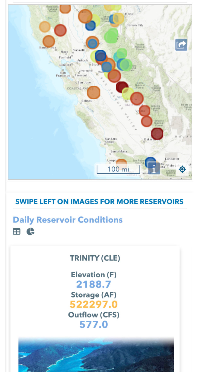Viewport: 197px width, 372px height.
Task: Click the Daily Reservoir Conditions heading
Action: [68, 220]
